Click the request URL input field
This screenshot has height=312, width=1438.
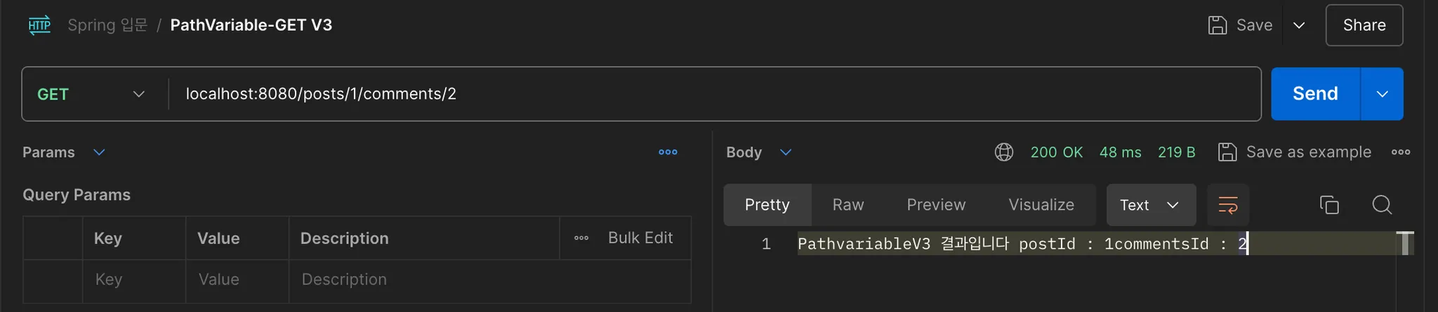pyautogui.click(x=702, y=94)
